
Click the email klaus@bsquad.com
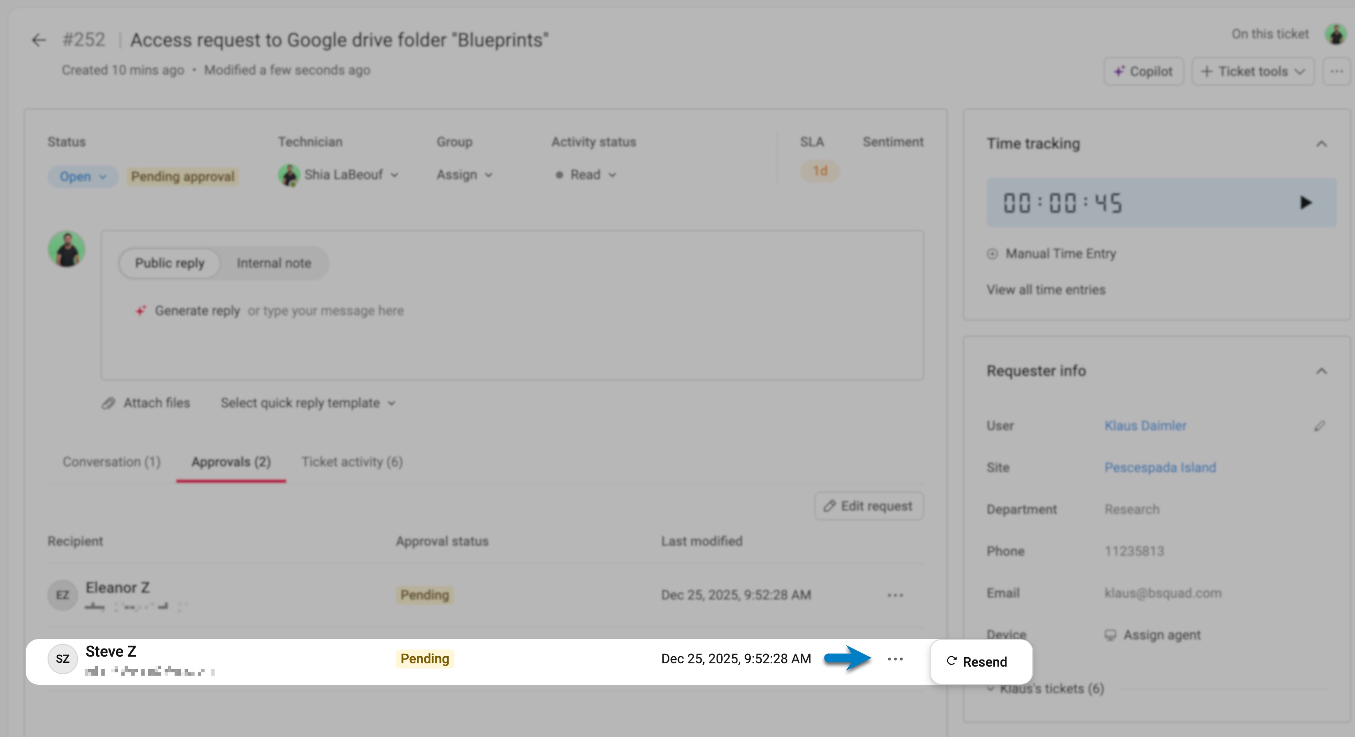1162,593
